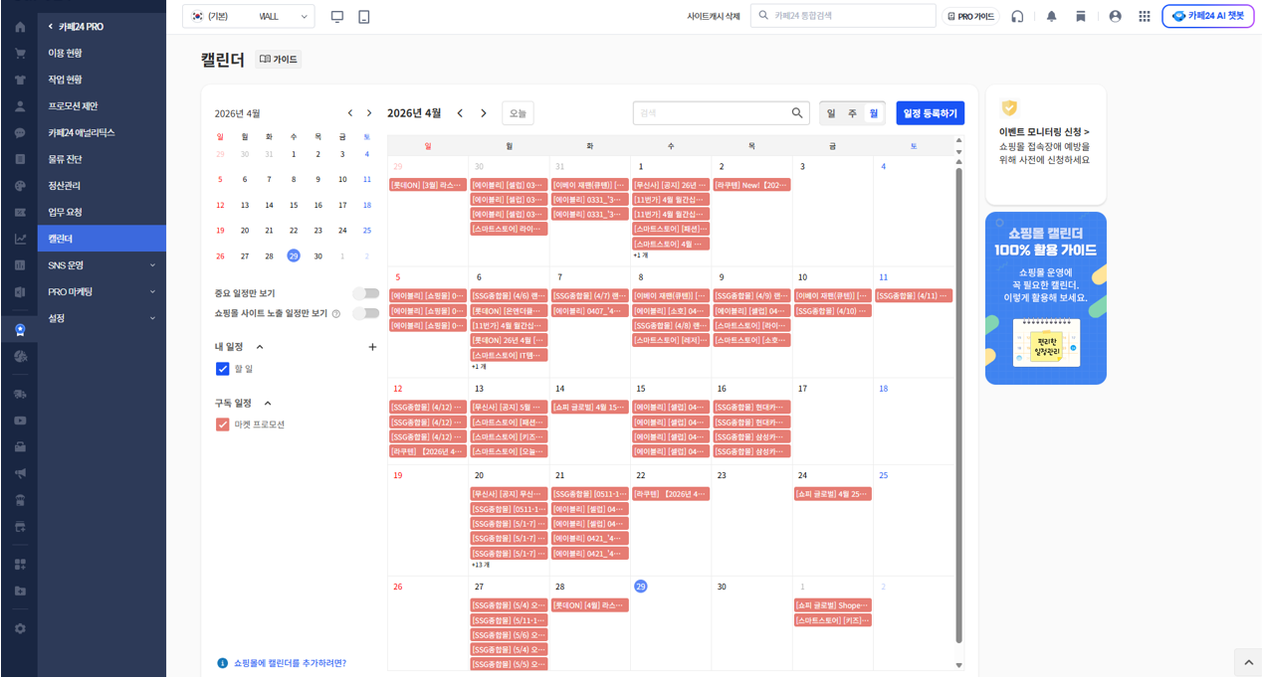Toggle 중요 일정만 보기 switch
This screenshot has height=679, width=1265.
tap(366, 293)
